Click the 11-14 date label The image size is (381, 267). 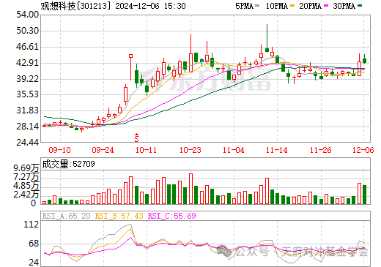click(x=277, y=150)
